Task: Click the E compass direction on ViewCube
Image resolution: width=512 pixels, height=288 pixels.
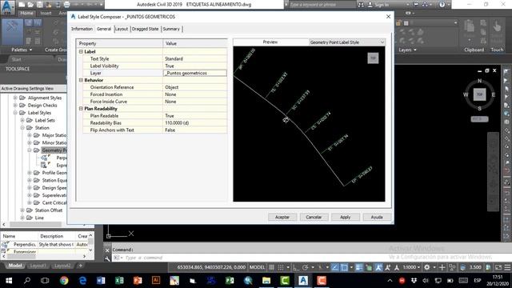Action: (x=493, y=94)
